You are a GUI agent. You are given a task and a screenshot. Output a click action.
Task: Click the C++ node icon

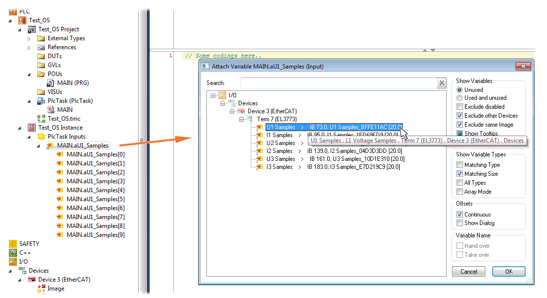(13, 253)
